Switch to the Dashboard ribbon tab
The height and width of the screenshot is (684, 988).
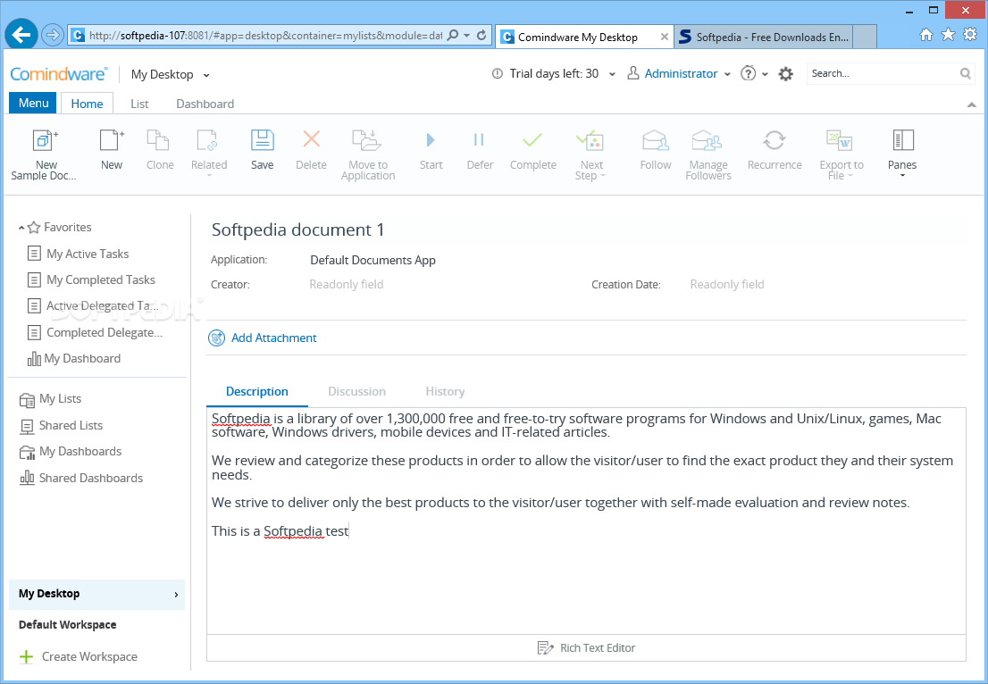205,104
